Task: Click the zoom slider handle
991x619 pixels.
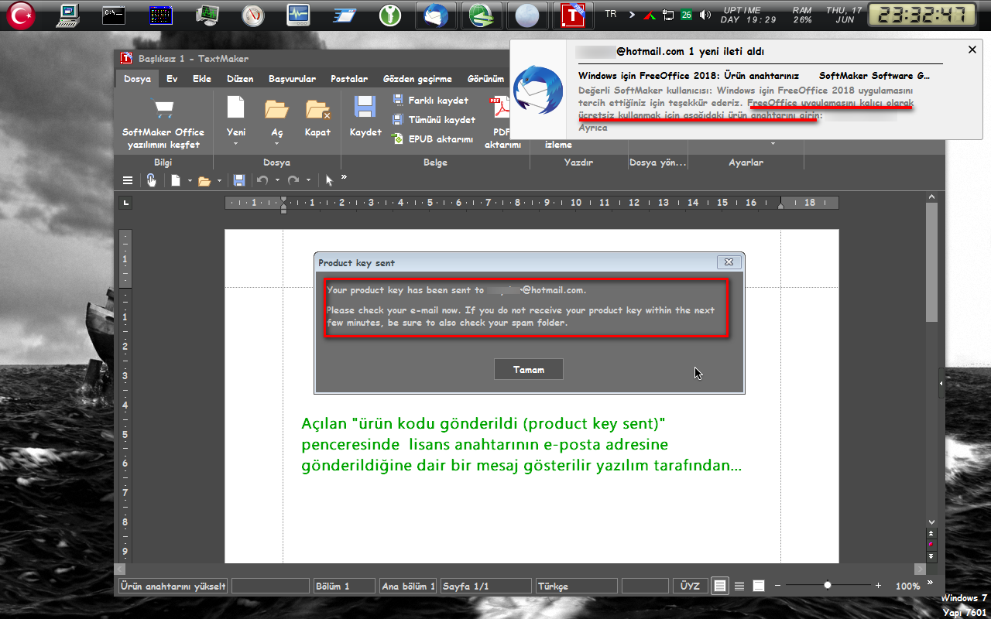Action: [828, 586]
